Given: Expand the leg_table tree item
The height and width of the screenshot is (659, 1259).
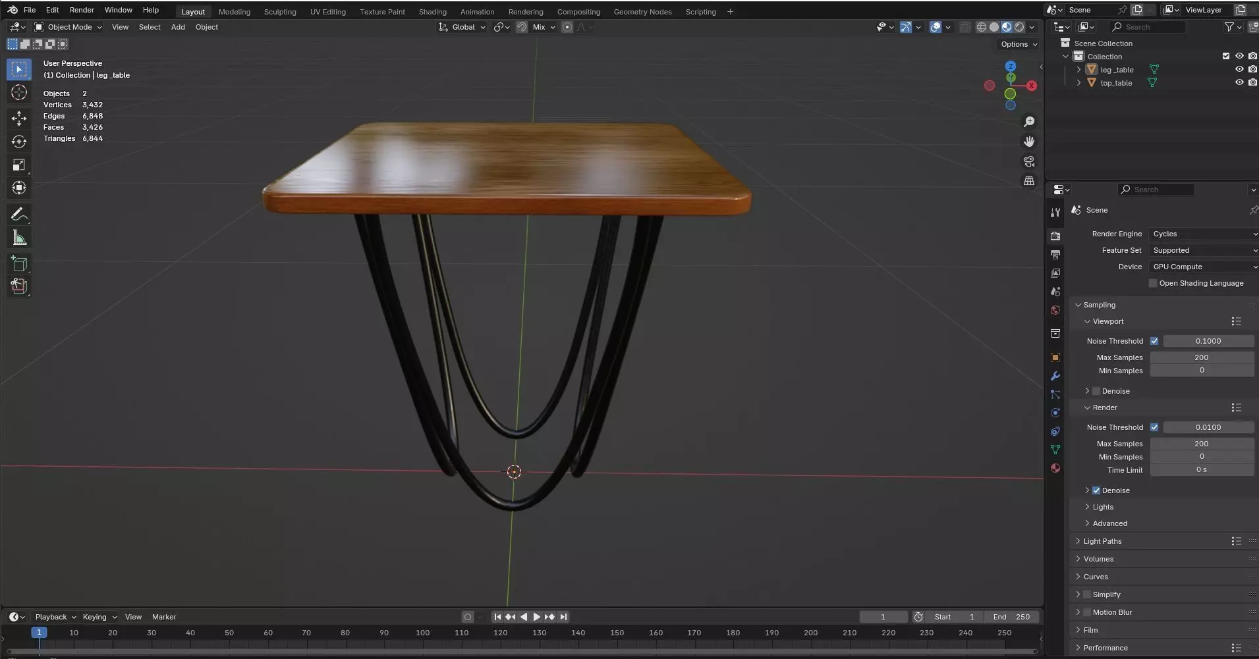Looking at the screenshot, I should tap(1078, 69).
